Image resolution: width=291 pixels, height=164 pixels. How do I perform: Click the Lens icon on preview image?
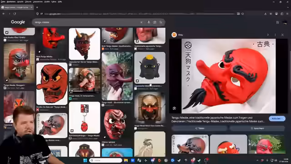click(x=174, y=108)
